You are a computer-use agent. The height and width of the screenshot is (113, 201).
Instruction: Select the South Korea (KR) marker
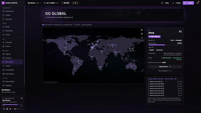point(130,49)
